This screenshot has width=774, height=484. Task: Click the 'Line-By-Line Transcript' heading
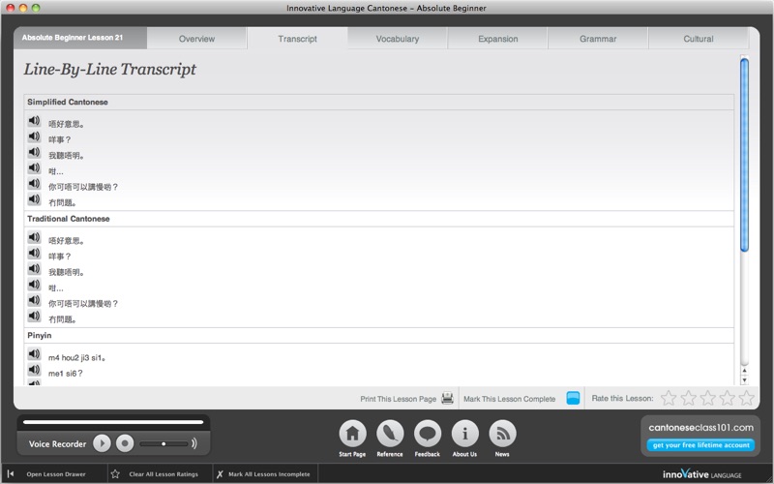click(x=109, y=69)
